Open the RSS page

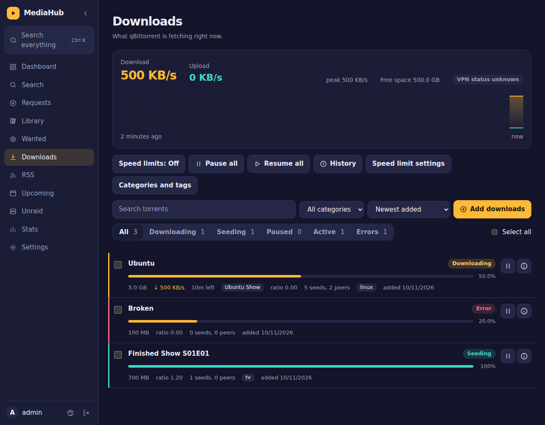(49, 175)
